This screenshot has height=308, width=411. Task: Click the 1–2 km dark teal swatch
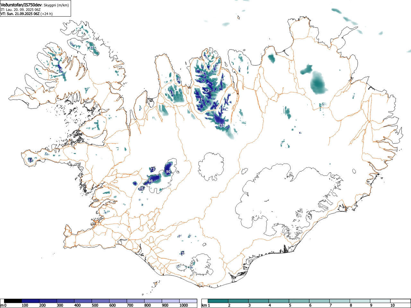click(x=218, y=301)
